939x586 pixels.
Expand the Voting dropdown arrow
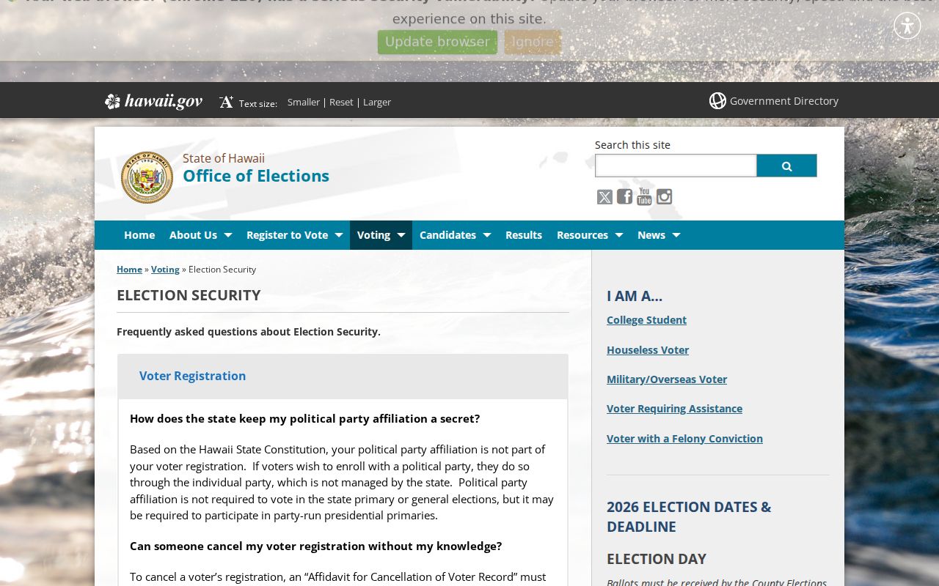tap(401, 235)
